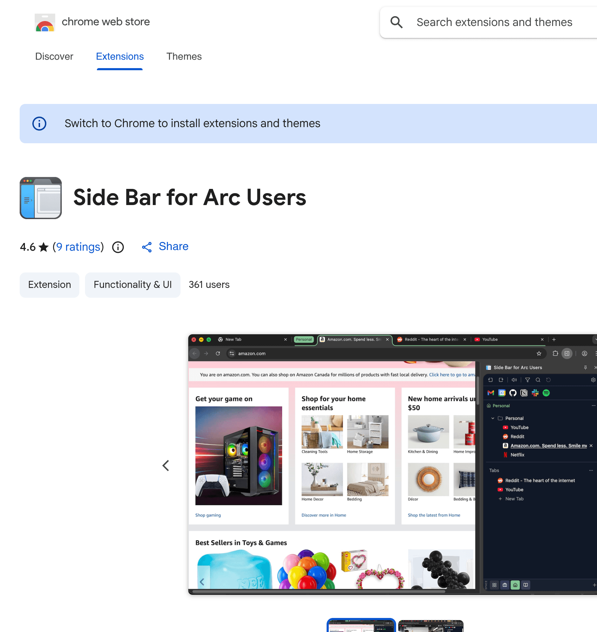Open the Functionality & UI chip
Viewport: 597px width, 632px height.
(133, 285)
